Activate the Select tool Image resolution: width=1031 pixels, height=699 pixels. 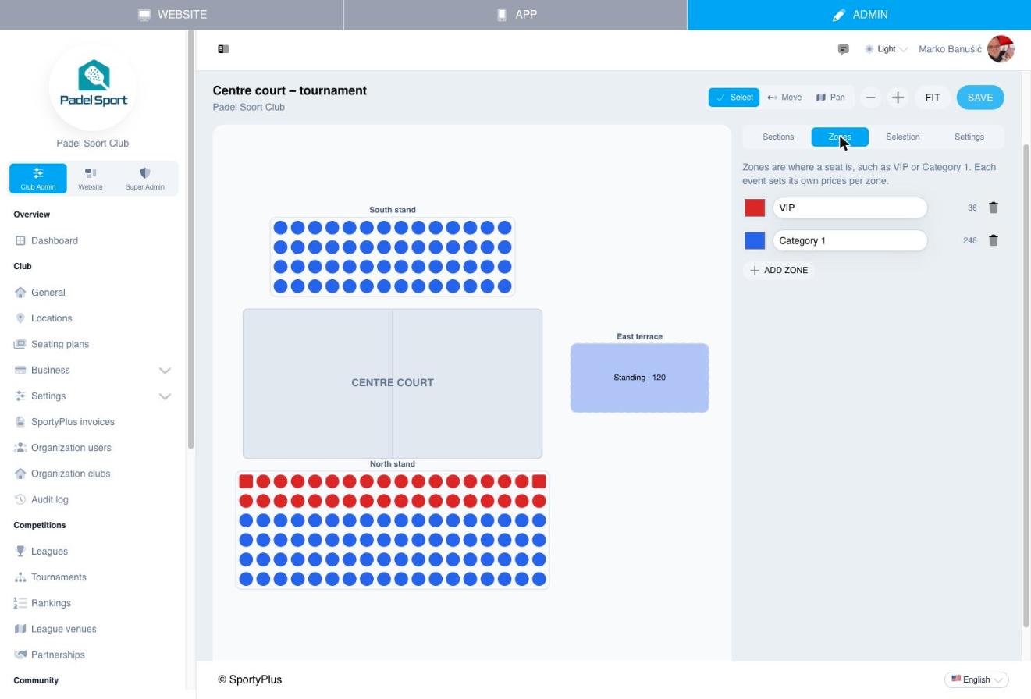click(734, 98)
